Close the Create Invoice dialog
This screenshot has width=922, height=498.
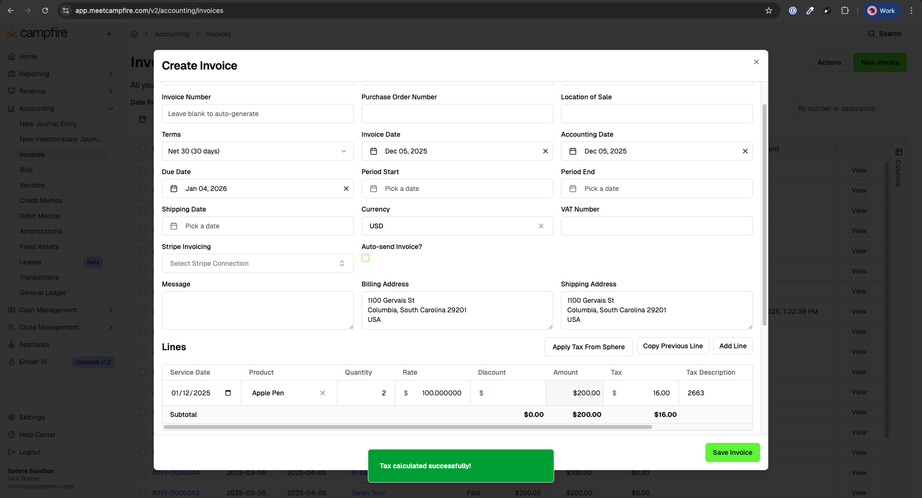coord(756,62)
